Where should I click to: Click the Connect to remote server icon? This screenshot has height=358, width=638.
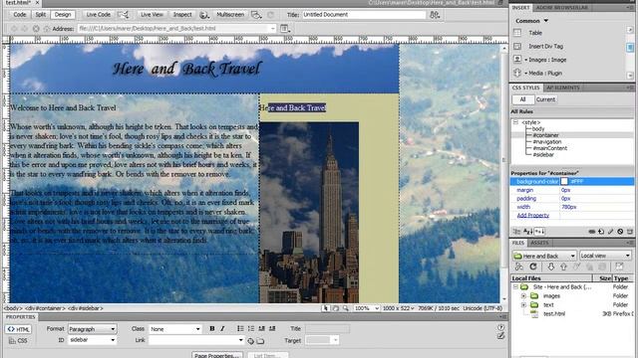pyautogui.click(x=518, y=267)
